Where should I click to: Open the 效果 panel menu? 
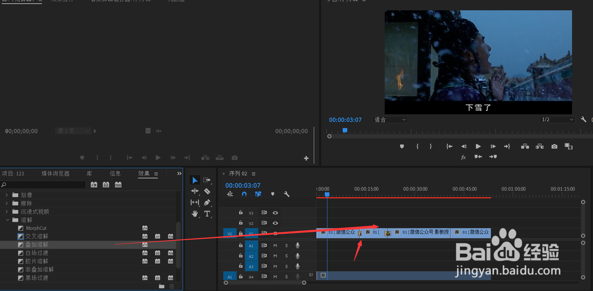pyautogui.click(x=156, y=174)
